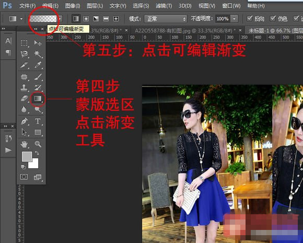303x243 pixels.
Task: Expand the Character icon panel dock
Action: coord(4,28)
